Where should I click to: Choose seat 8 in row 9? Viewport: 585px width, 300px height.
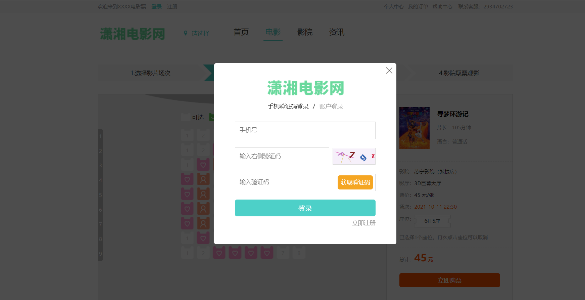tap(299, 253)
